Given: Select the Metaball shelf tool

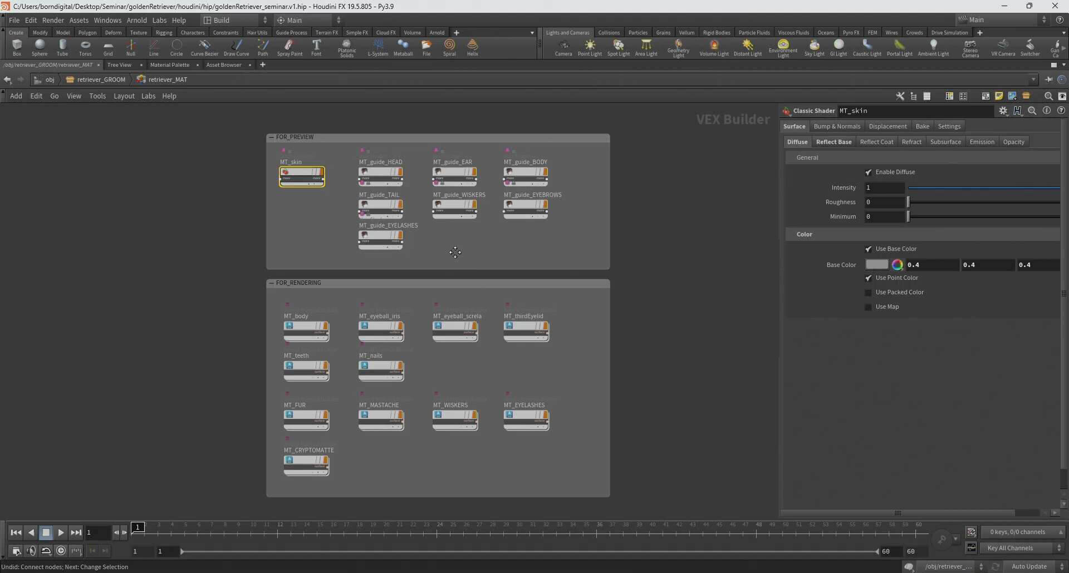Looking at the screenshot, I should [403, 47].
